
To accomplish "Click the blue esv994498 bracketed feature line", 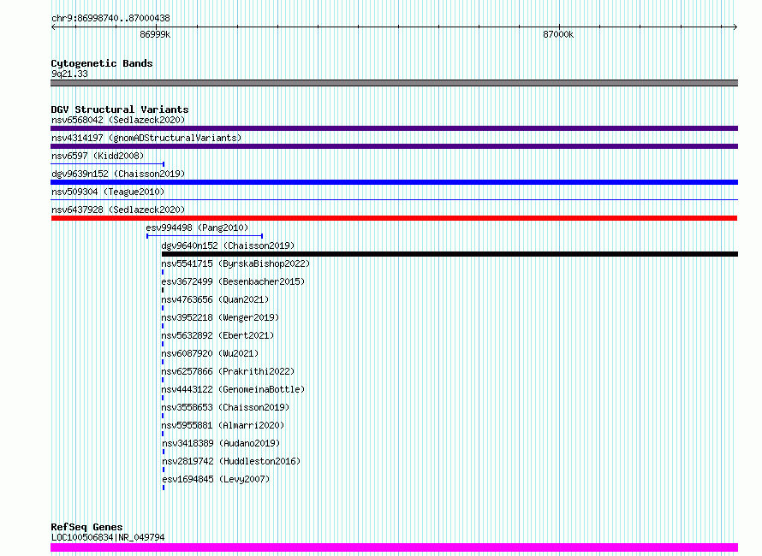I will coord(205,236).
